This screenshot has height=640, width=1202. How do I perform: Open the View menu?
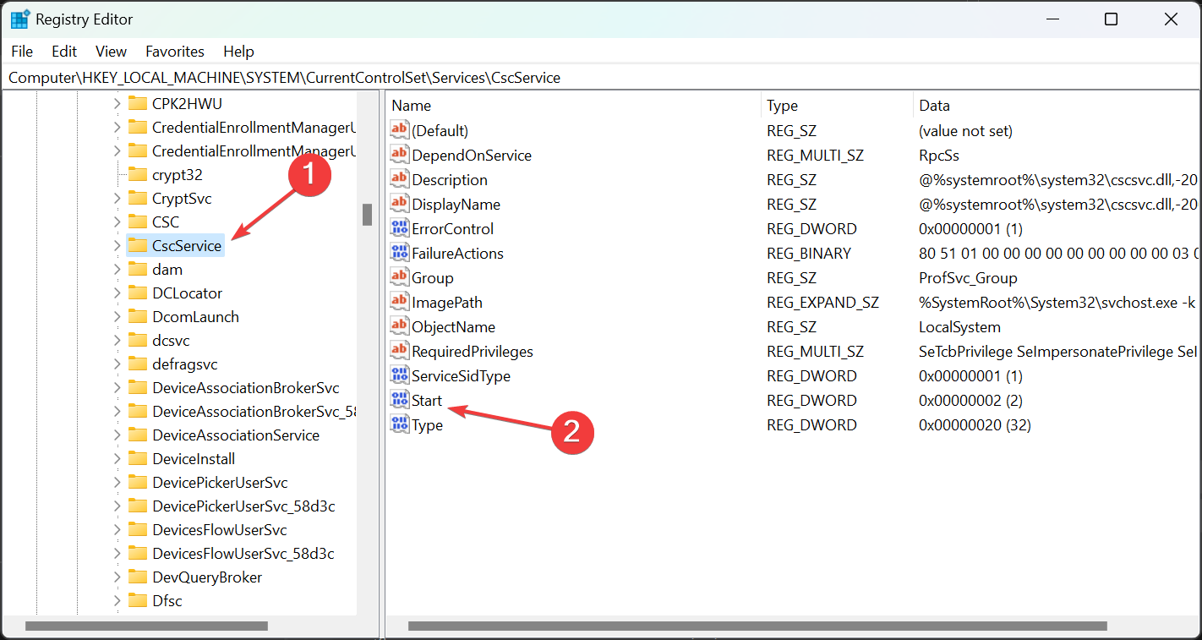pos(111,51)
